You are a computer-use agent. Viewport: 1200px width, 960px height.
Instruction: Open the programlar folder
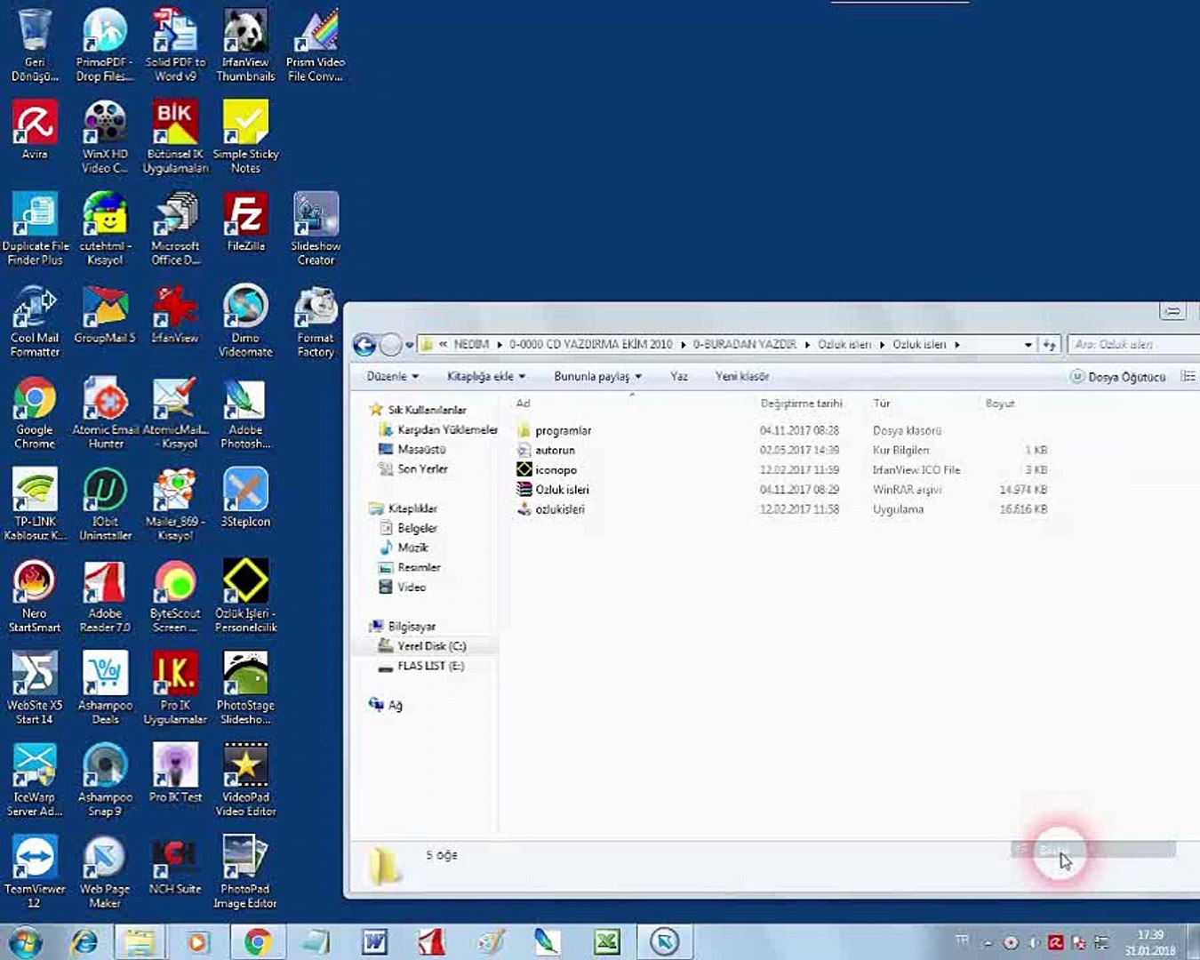[x=553, y=431]
